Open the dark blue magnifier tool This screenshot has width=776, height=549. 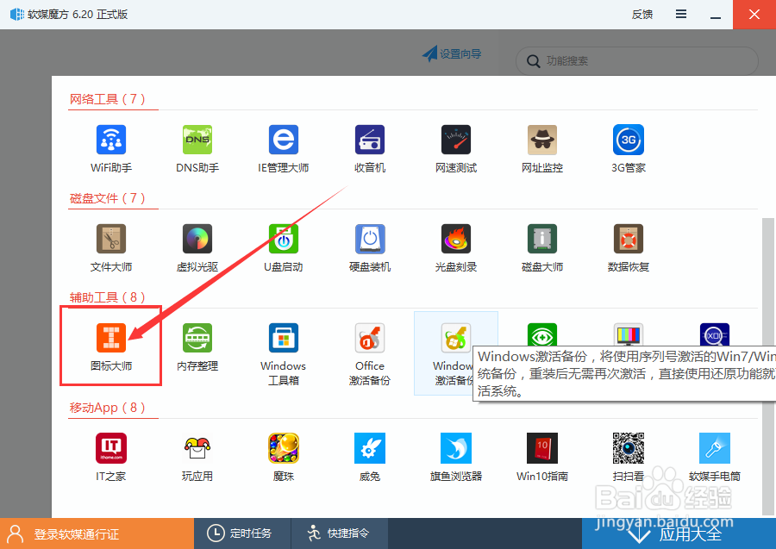click(714, 334)
